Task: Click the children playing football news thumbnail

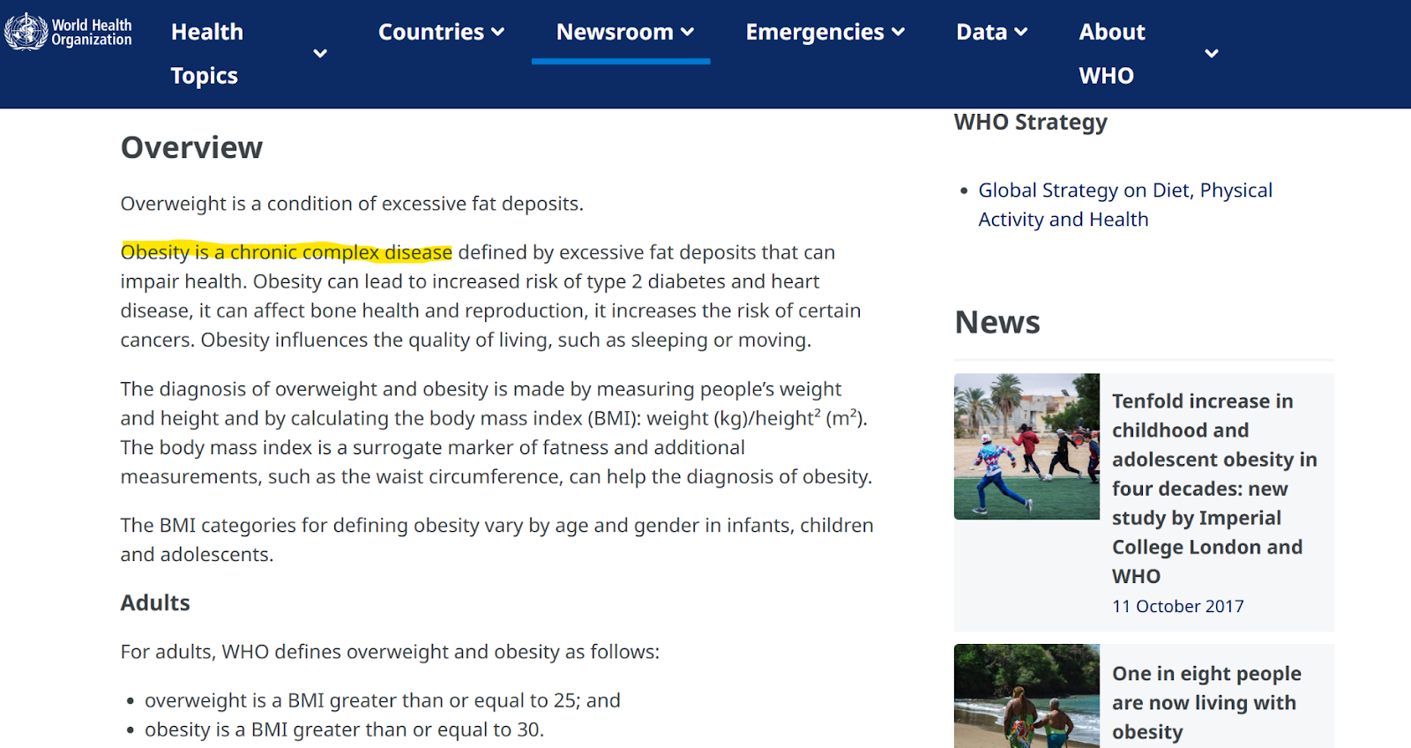Action: click(1027, 446)
